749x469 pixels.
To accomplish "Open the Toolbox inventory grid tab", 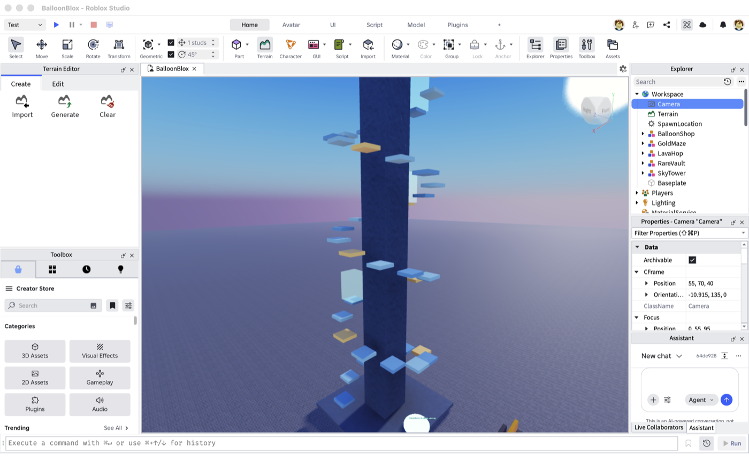I will point(52,269).
